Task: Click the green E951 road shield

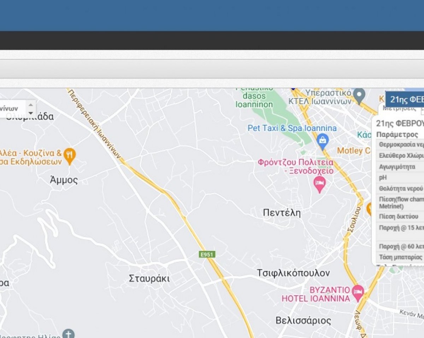Action: click(207, 254)
